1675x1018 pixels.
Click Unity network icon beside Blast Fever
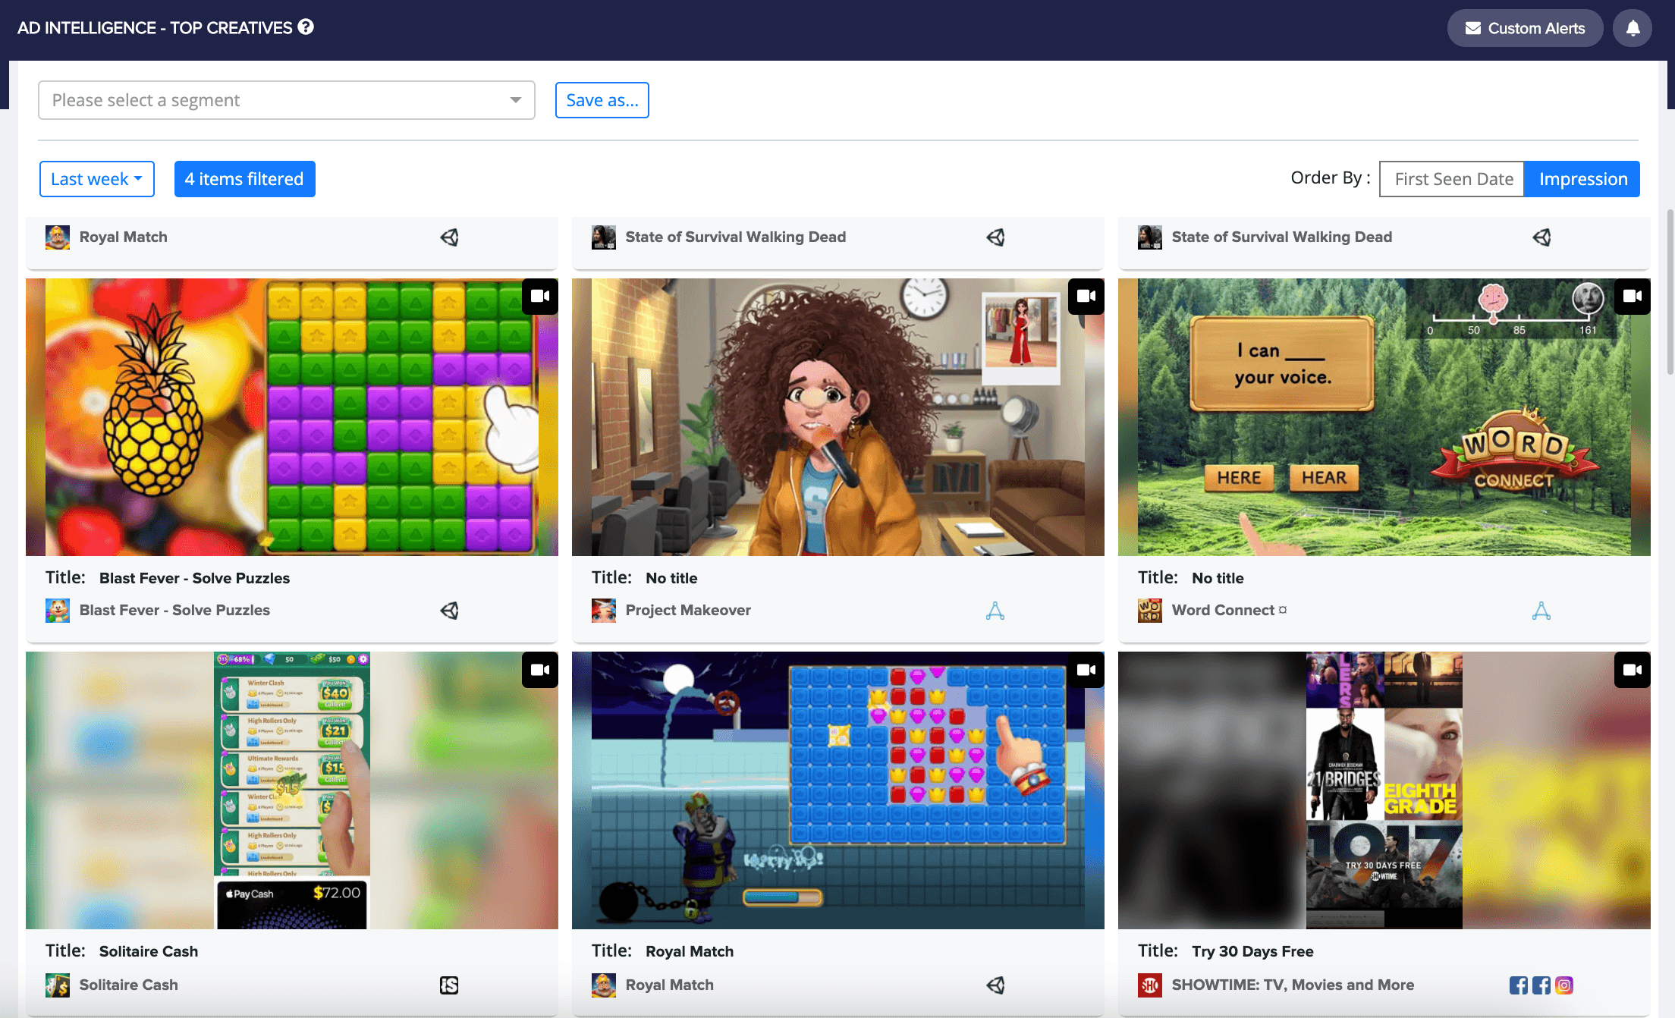pyautogui.click(x=449, y=611)
